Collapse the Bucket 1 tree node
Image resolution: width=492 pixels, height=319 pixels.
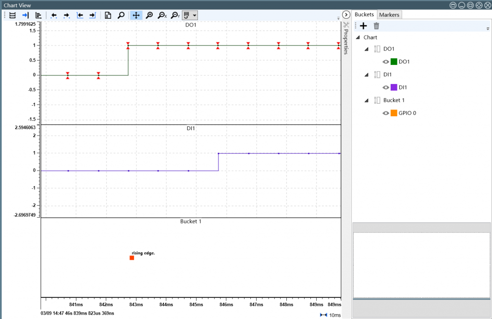click(x=367, y=100)
